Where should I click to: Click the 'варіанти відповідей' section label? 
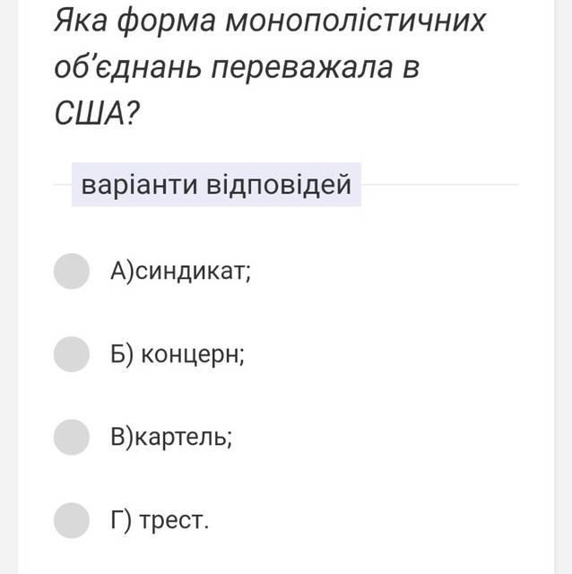pyautogui.click(x=216, y=186)
